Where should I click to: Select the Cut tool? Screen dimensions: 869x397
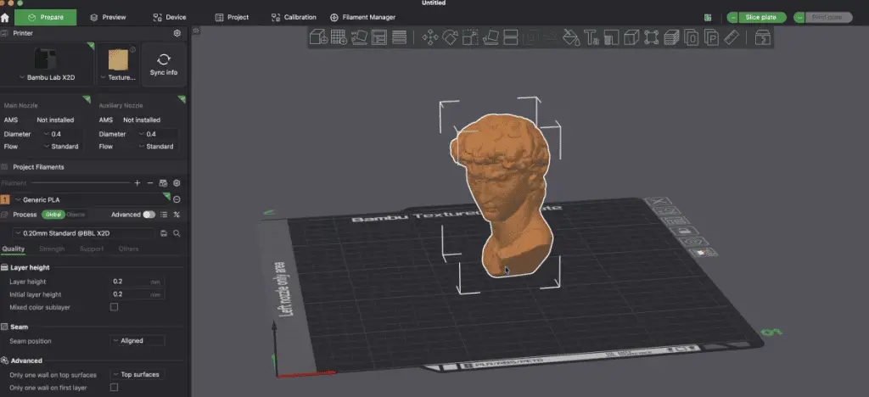coord(510,37)
